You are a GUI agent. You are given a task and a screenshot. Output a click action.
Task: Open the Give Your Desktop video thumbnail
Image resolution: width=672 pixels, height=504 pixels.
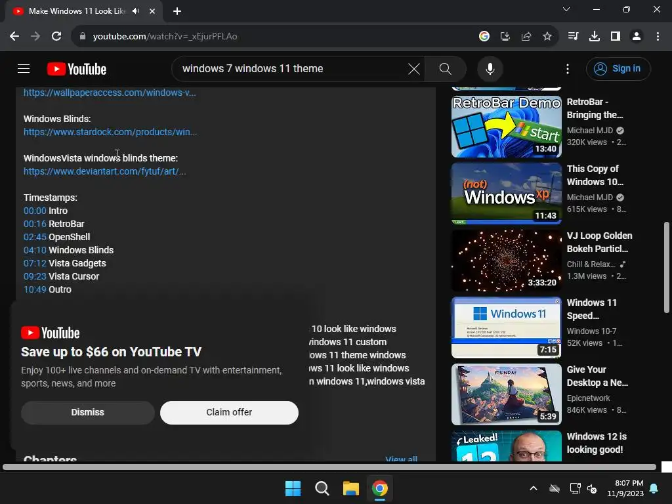coord(506,394)
